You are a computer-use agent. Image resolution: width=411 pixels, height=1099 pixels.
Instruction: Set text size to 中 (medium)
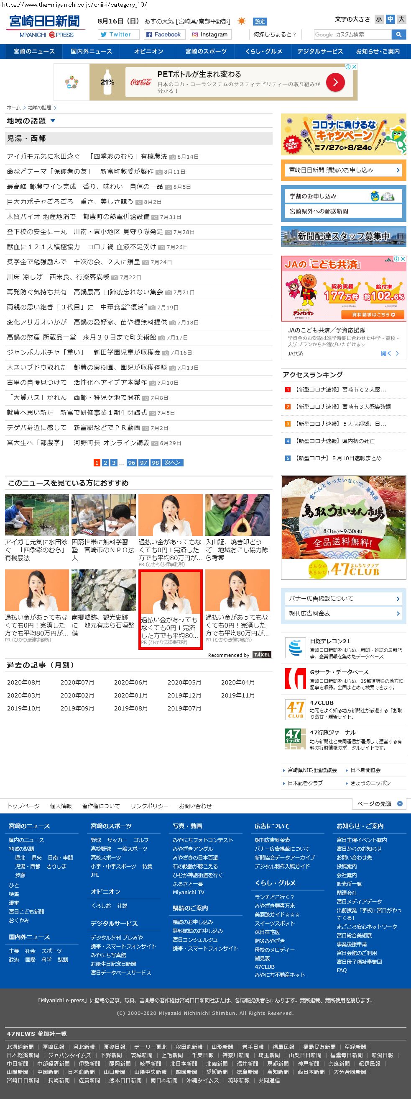coord(390,19)
